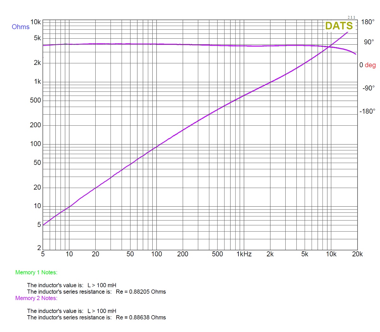Click the 'Re = 0.88205 Ohms' value
Image resolution: width=380 pixels, height=332 pixels.
[141, 292]
